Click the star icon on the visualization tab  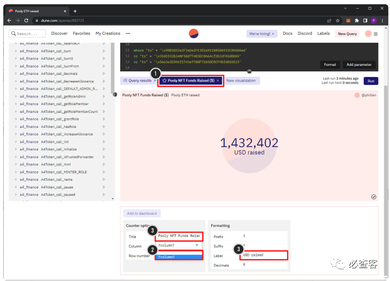[x=164, y=81]
